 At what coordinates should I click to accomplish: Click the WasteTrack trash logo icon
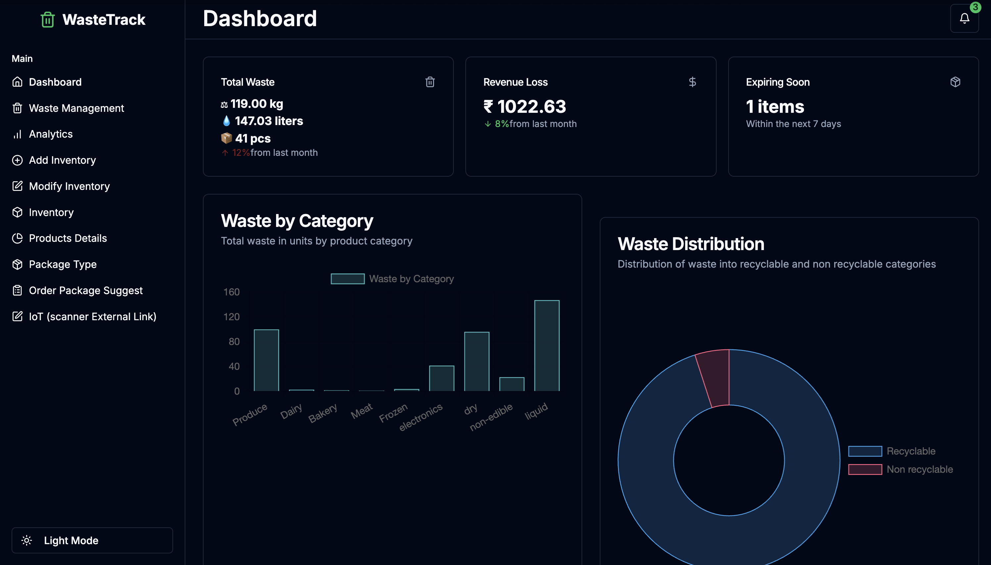[x=47, y=20]
